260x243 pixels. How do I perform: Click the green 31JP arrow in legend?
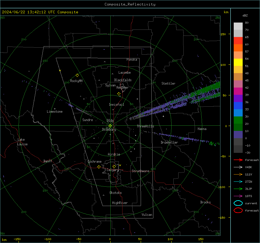pyautogui.click(x=238, y=189)
